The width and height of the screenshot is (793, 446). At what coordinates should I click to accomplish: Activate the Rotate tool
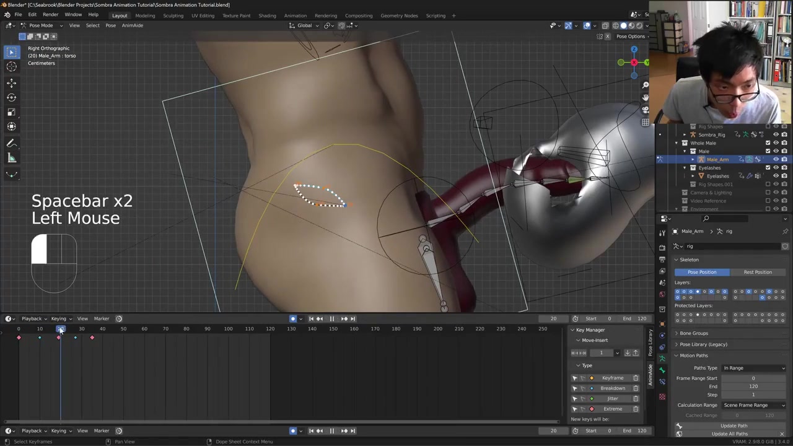pyautogui.click(x=11, y=97)
